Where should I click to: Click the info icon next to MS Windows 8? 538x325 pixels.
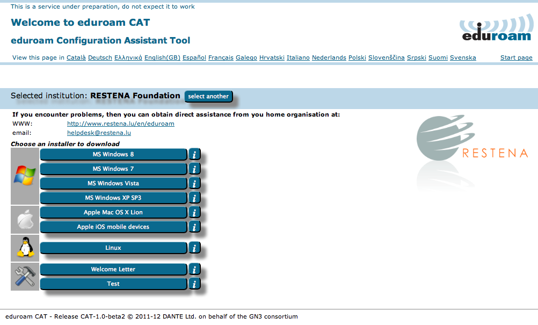point(194,155)
